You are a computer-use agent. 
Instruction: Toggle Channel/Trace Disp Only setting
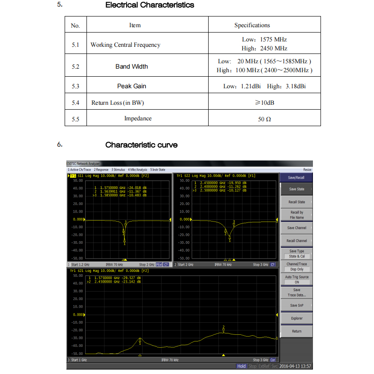[x=296, y=267]
